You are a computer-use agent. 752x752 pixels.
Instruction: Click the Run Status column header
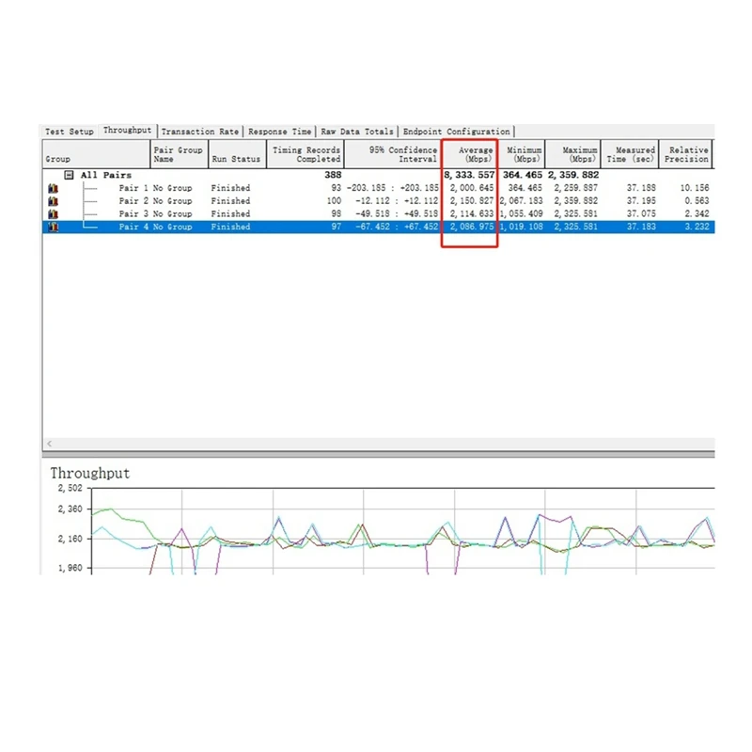(x=238, y=154)
